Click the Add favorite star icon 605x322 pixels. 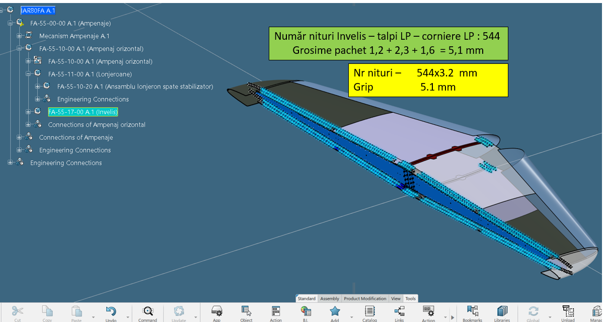pyautogui.click(x=335, y=311)
